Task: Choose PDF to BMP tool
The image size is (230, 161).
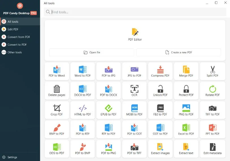Action: click(83, 149)
